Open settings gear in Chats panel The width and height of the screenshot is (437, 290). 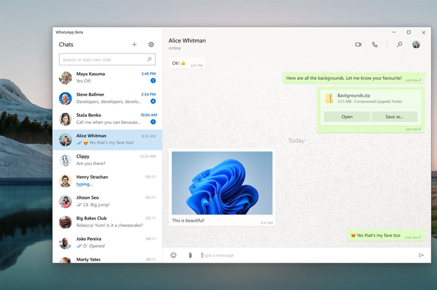(x=151, y=44)
